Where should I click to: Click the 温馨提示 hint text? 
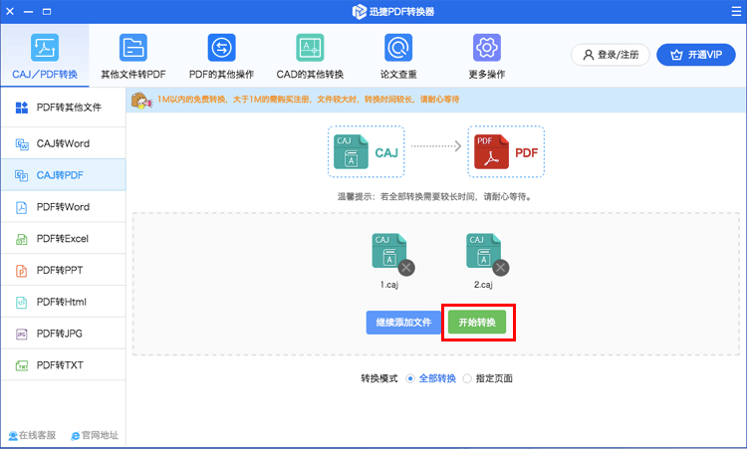[x=435, y=197]
